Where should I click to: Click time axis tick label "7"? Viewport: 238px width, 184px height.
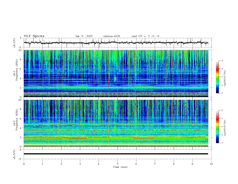155,164
